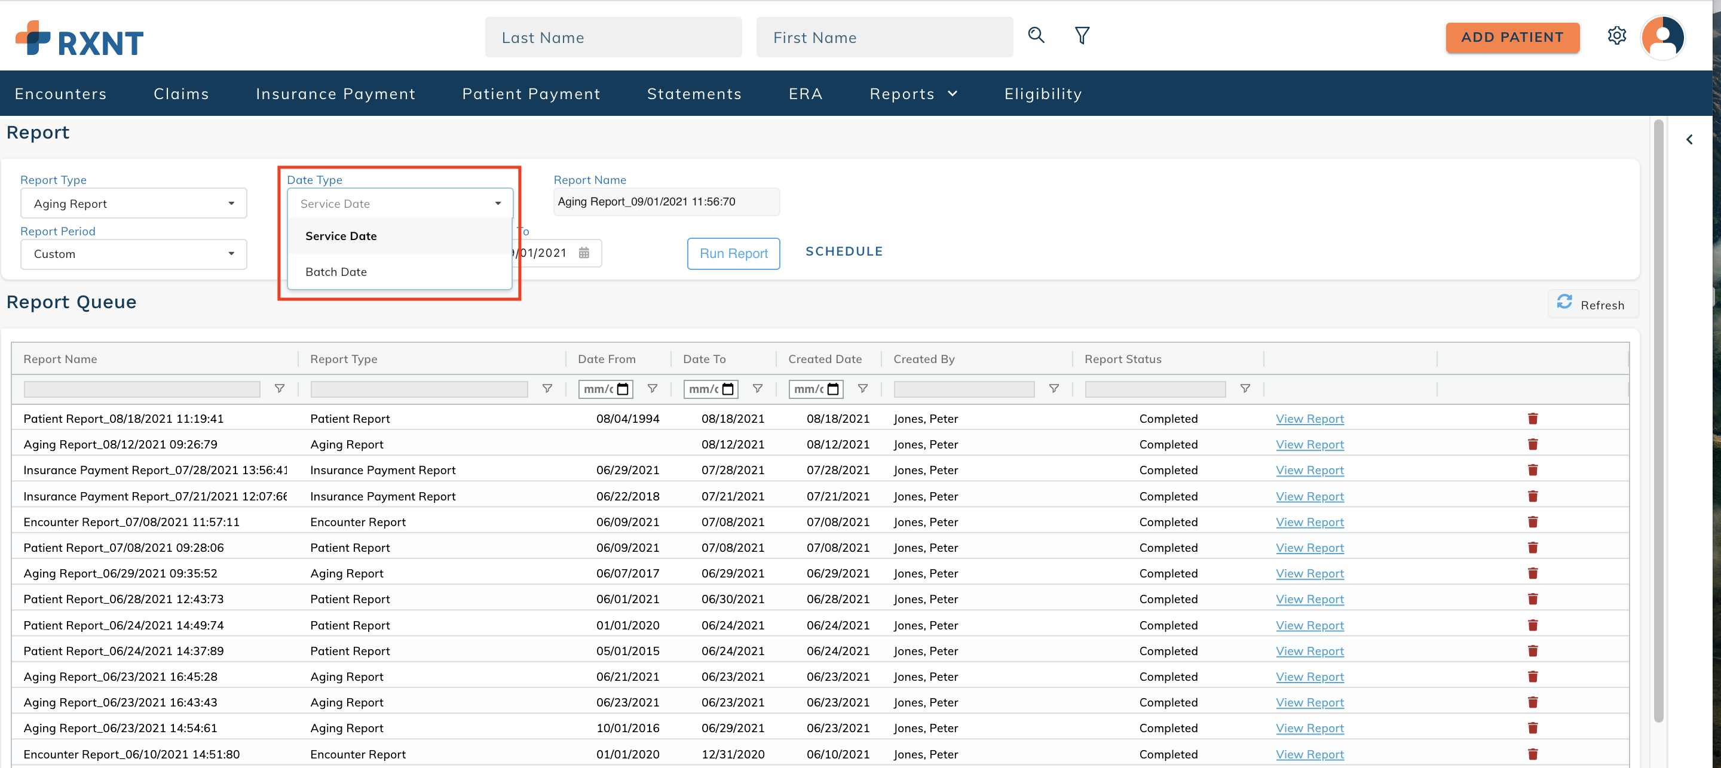
Task: Filter the Created By column
Action: coord(1054,389)
